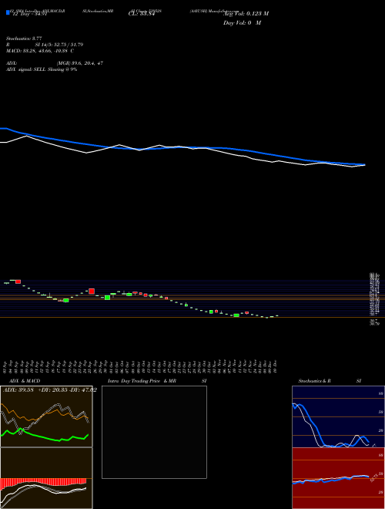This screenshot has width=385, height=509.
Task: Click the MACD values line
Action: click(x=40, y=51)
